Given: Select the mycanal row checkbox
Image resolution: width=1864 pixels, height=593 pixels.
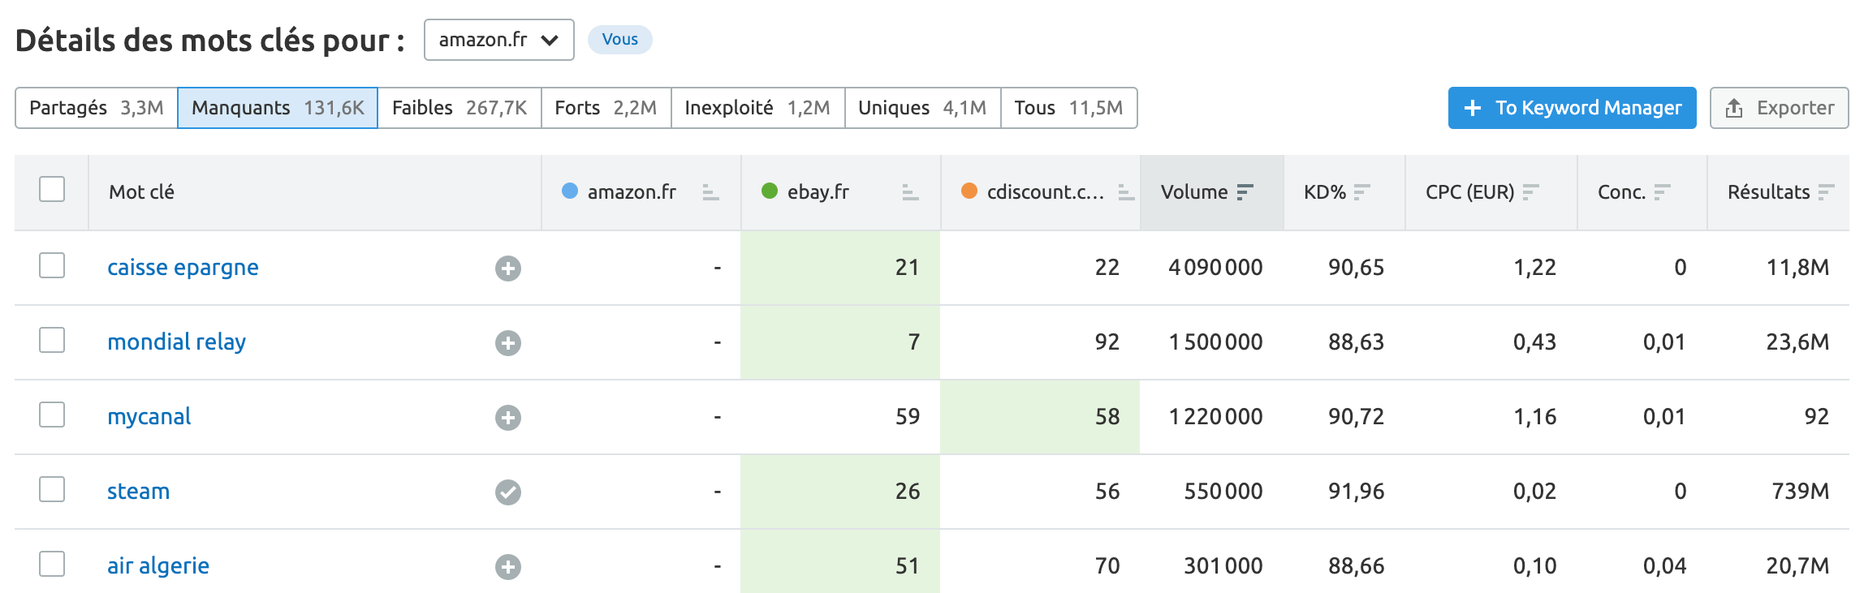Looking at the screenshot, I should click(x=52, y=415).
